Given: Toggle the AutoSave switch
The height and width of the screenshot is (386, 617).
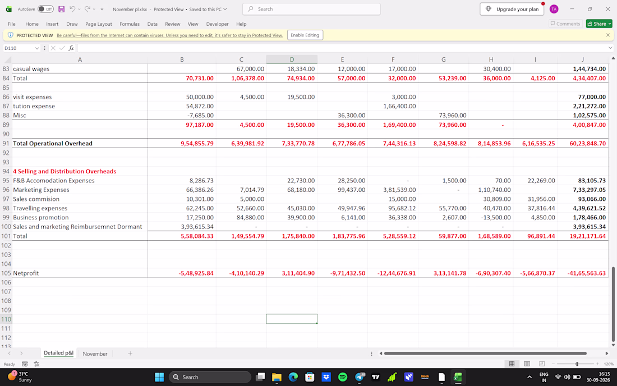Looking at the screenshot, I should 45,9.
